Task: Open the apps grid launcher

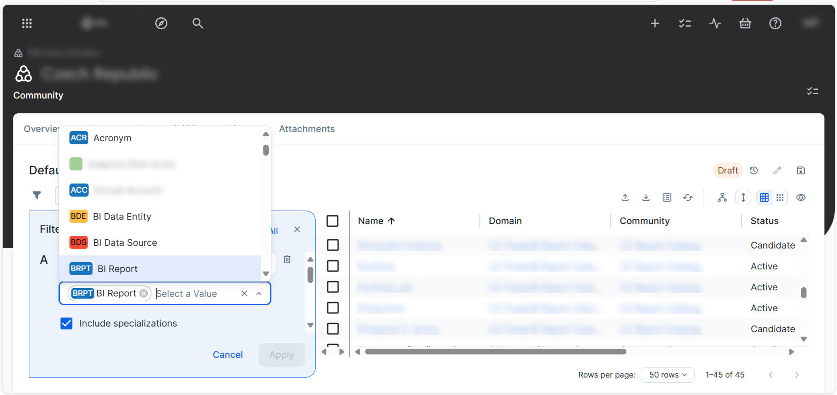Action: click(x=27, y=23)
